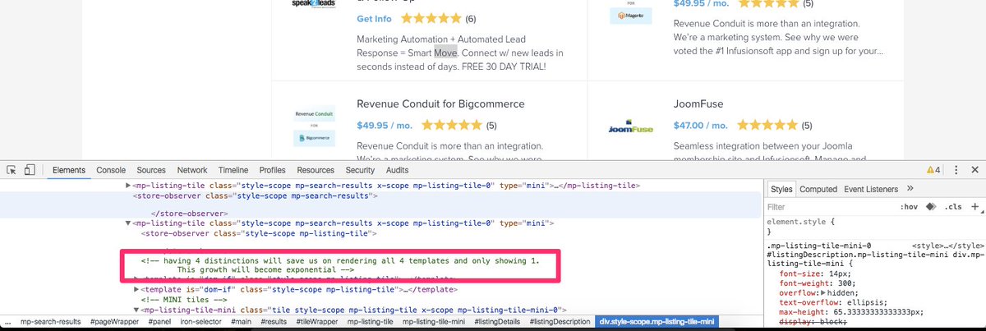Click #listingDescription breadcrumb item
The height and width of the screenshot is (331, 986).
tap(560, 322)
